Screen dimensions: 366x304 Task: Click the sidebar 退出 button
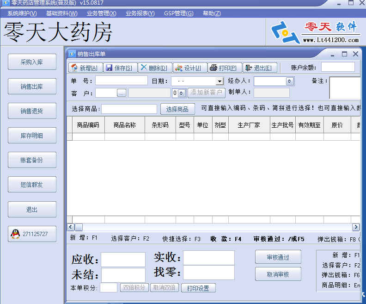point(32,210)
